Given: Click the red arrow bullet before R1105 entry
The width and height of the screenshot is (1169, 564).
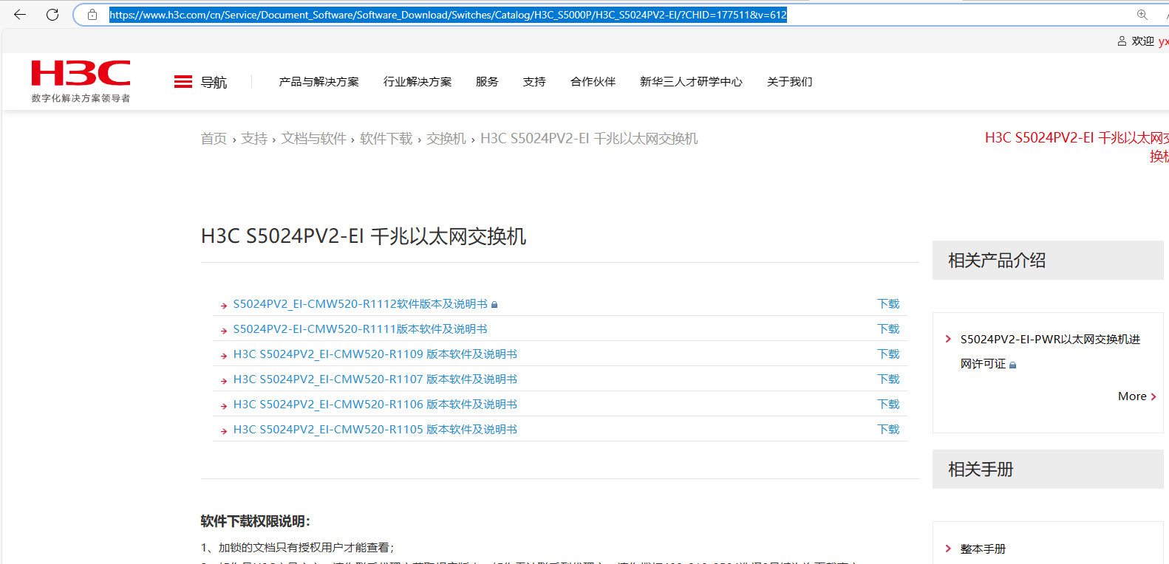Looking at the screenshot, I should tap(224, 431).
